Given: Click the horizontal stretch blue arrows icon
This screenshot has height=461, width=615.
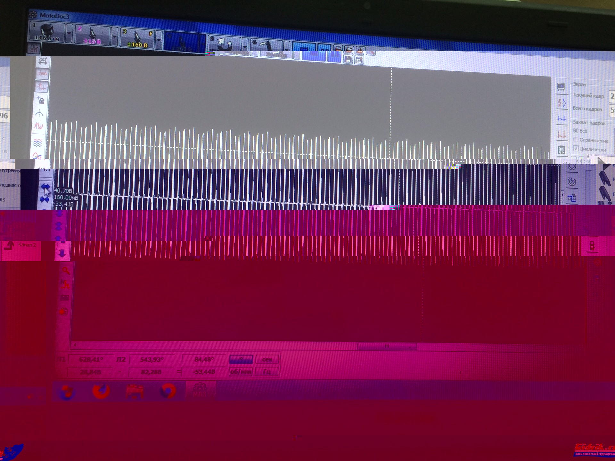Looking at the screenshot, I should point(45,187).
